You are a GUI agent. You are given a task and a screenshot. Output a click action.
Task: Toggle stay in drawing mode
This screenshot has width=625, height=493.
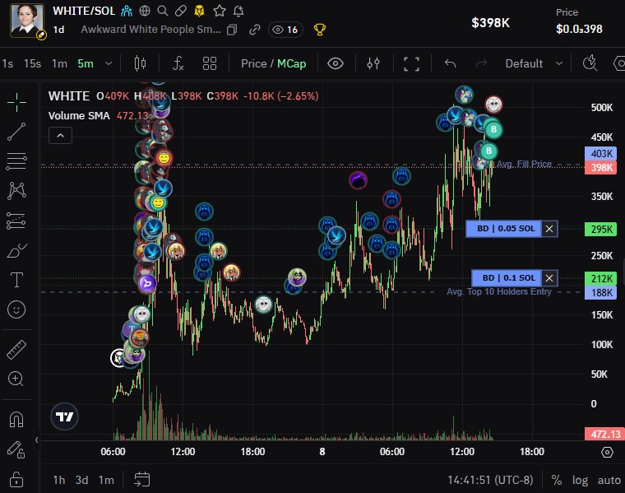pos(16,449)
